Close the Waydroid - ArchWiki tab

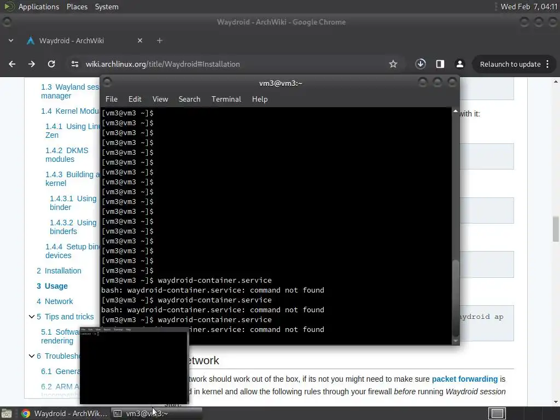point(140,40)
